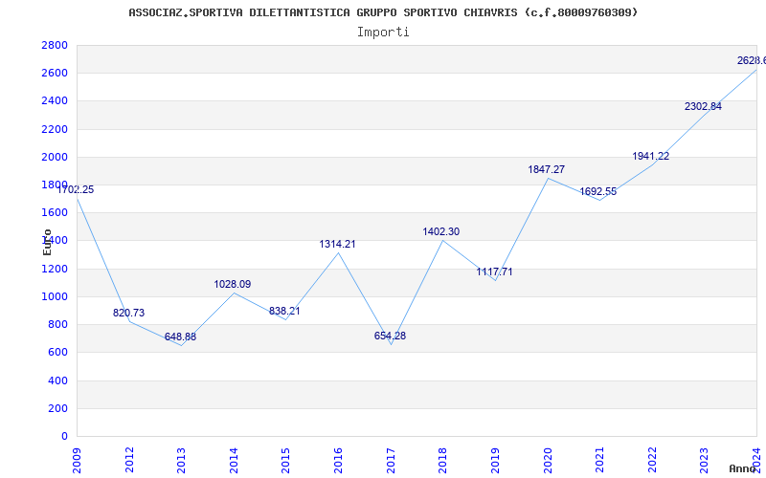Click the x-axis year label 2017

pos(391,460)
